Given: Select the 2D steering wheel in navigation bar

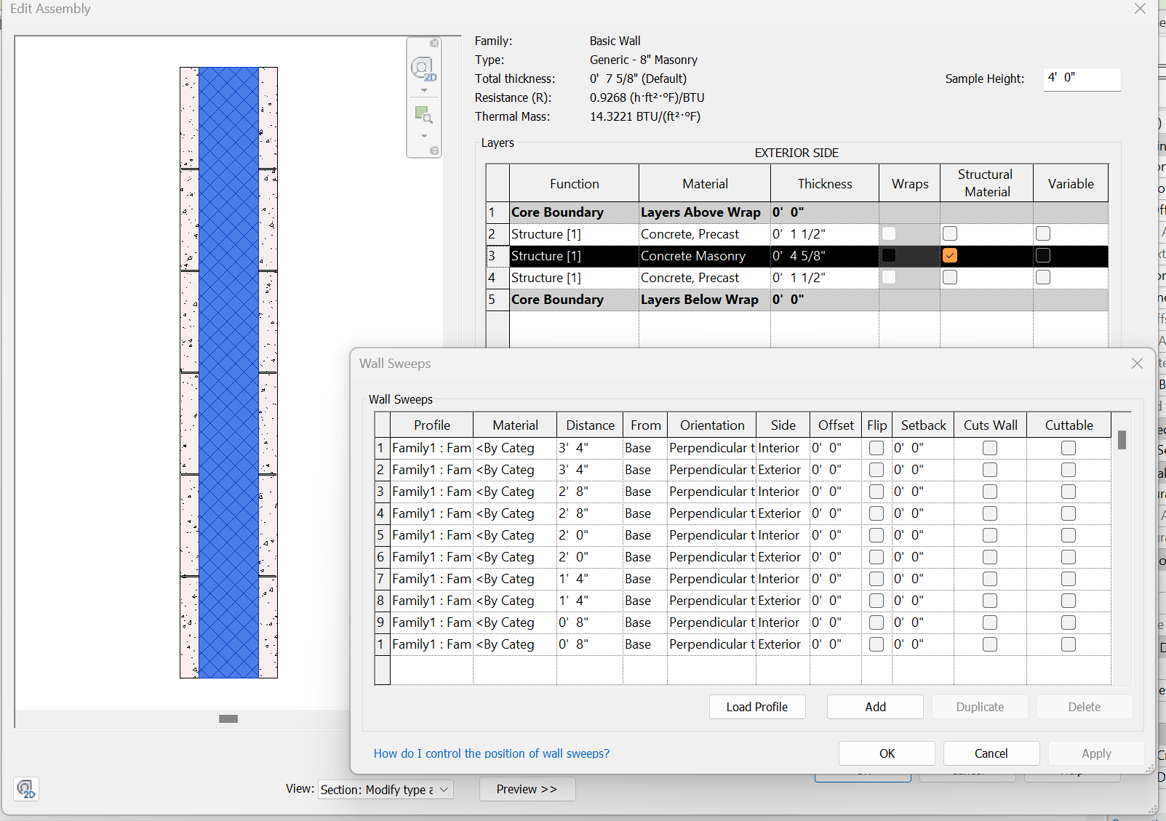Looking at the screenshot, I should coord(422,69).
